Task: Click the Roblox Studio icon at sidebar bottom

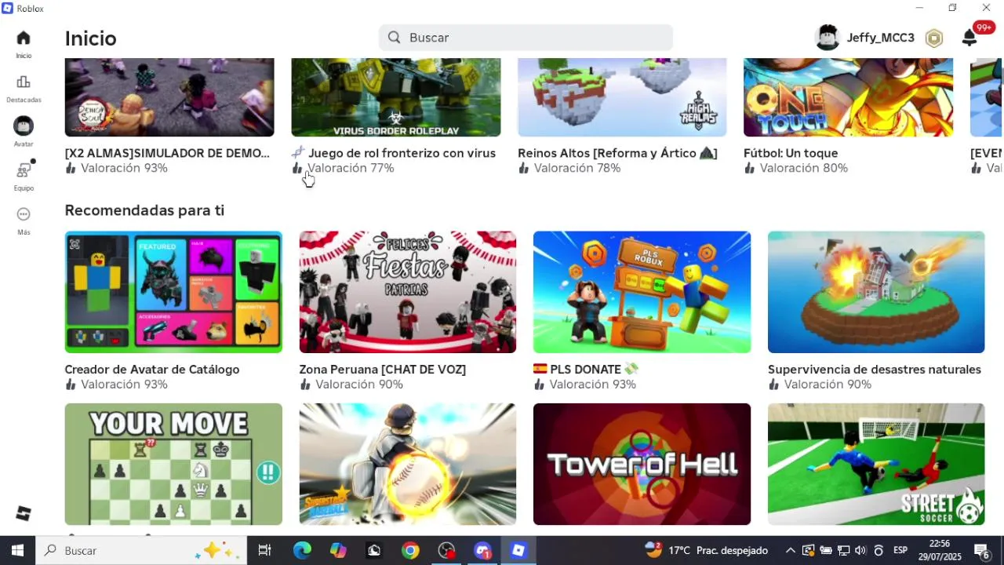Action: coord(24,513)
